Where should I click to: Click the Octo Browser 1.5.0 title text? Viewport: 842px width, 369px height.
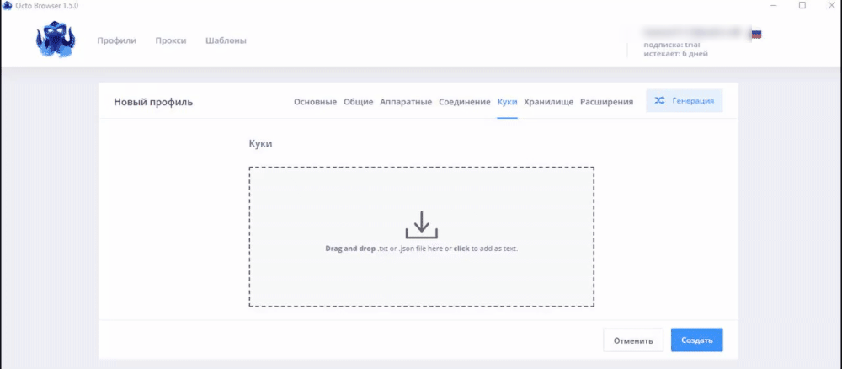(47, 5)
